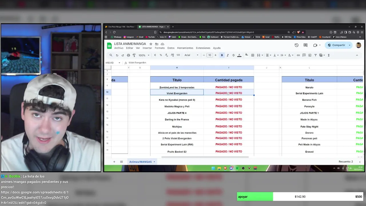This screenshot has width=366, height=206.
Task: Start a Meet call camera icon
Action: 315,45
